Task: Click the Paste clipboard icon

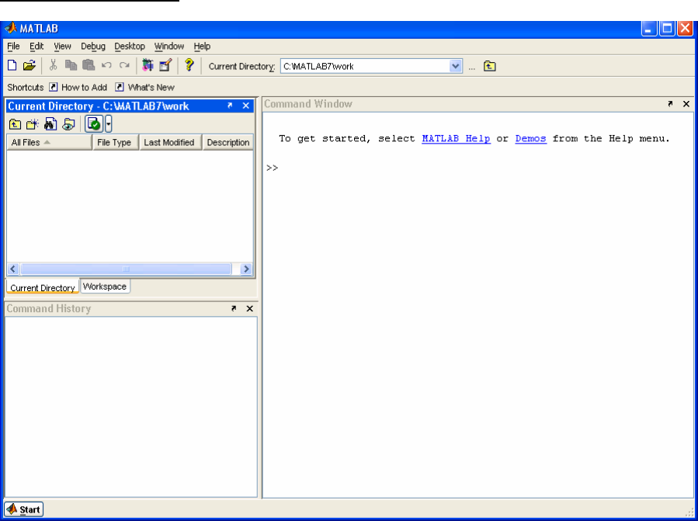Action: (x=89, y=65)
